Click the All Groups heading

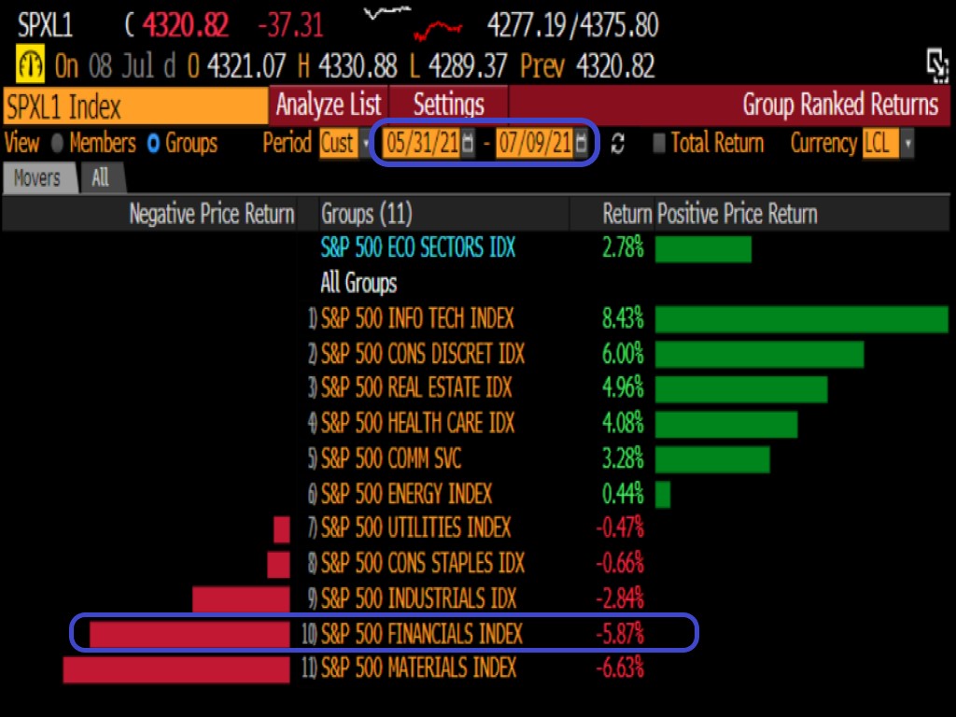point(358,284)
